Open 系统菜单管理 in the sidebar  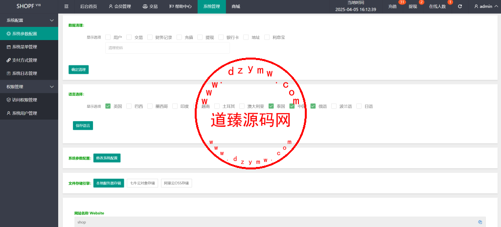(x=29, y=47)
